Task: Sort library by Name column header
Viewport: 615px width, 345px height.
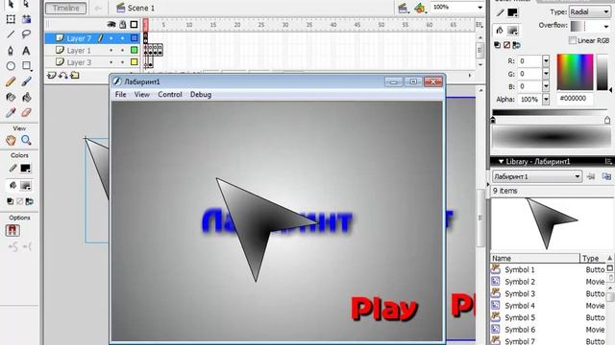Action: pos(535,258)
